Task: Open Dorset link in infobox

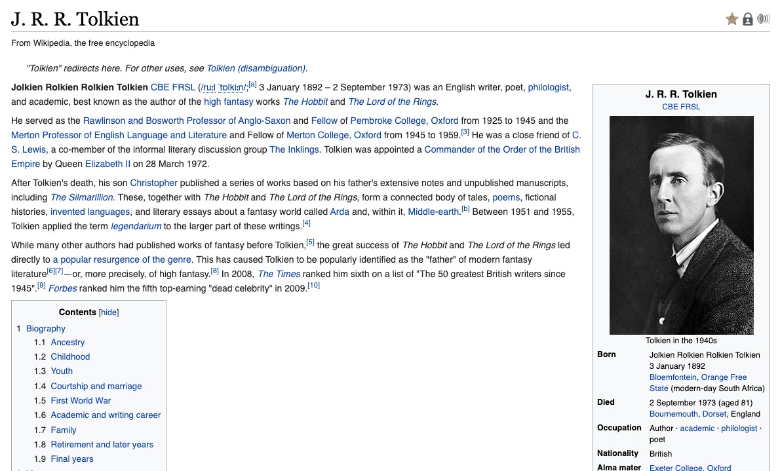Action: [x=714, y=414]
